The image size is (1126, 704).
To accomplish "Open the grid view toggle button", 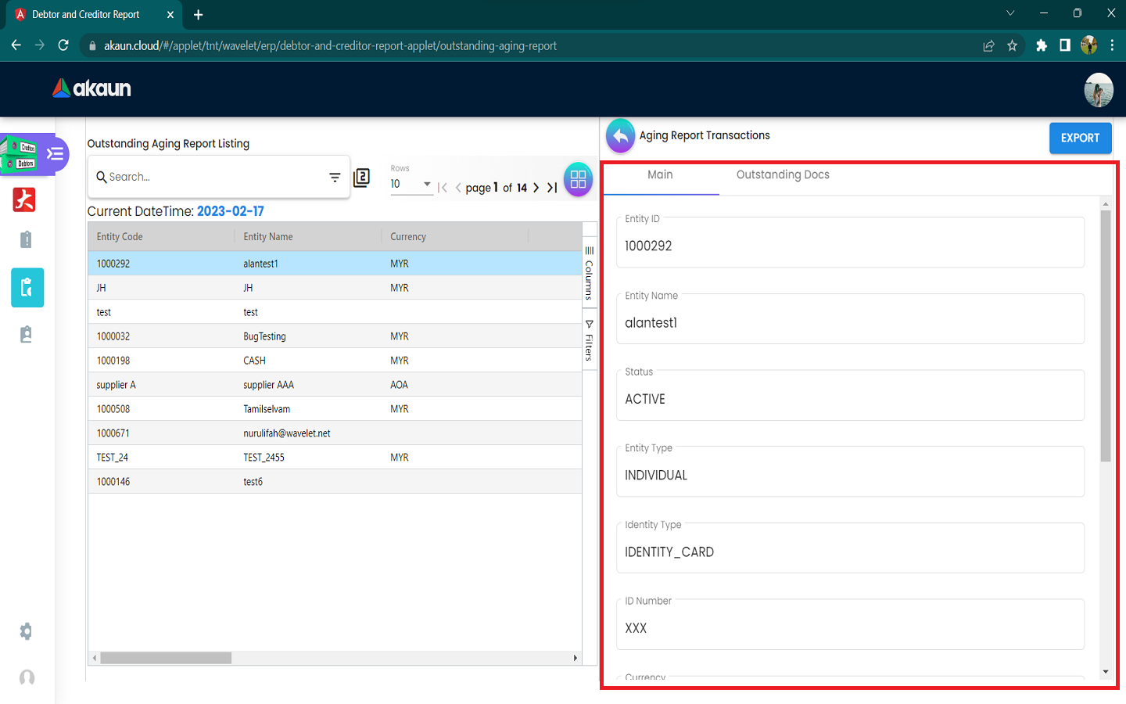I will click(x=578, y=180).
